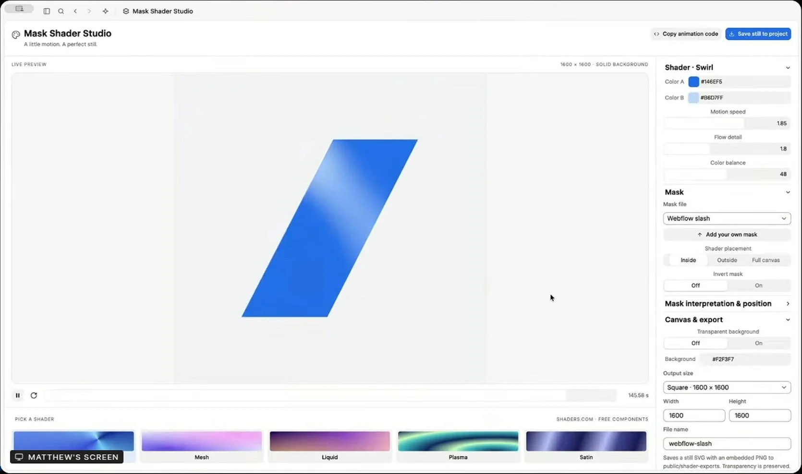This screenshot has height=474, width=802.
Task: Collapse the Mask section chevron
Action: pyautogui.click(x=788, y=192)
